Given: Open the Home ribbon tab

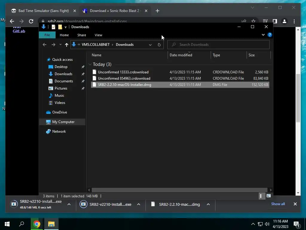Looking at the screenshot, I should pos(64,35).
